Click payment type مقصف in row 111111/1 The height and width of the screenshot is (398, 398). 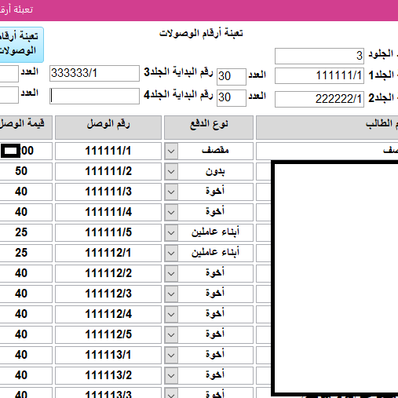coord(215,151)
